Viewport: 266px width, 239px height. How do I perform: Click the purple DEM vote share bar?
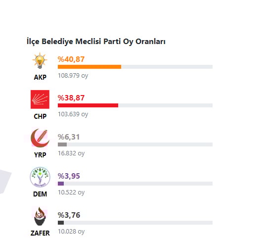[x=61, y=184]
